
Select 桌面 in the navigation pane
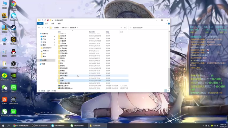click(x=44, y=36)
